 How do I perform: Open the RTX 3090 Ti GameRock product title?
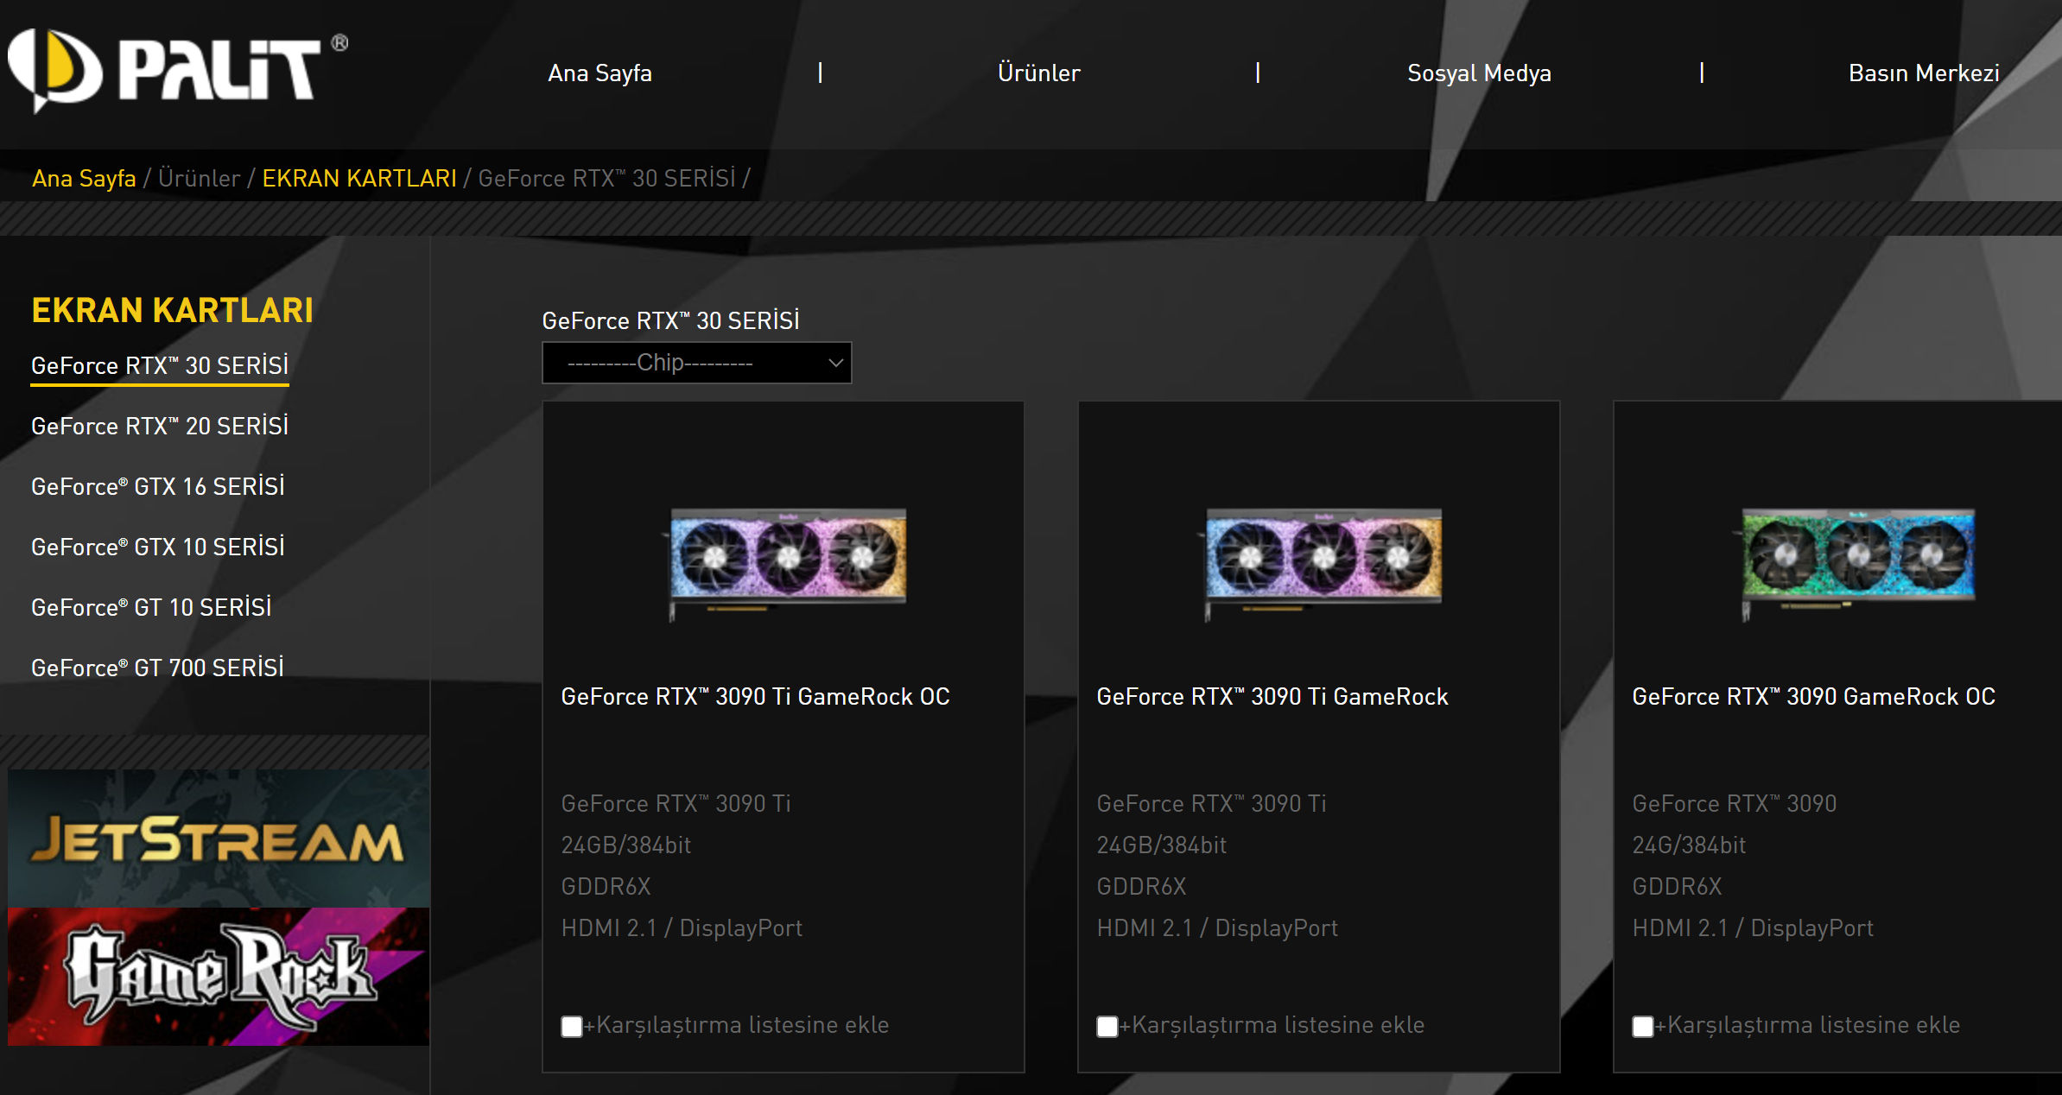click(x=1272, y=697)
